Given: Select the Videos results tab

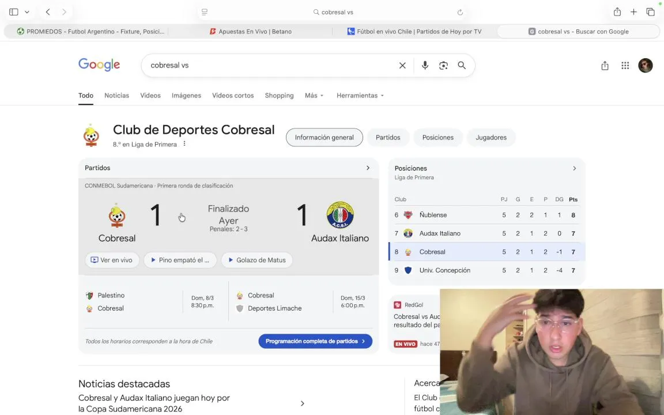Looking at the screenshot, I should [x=150, y=95].
